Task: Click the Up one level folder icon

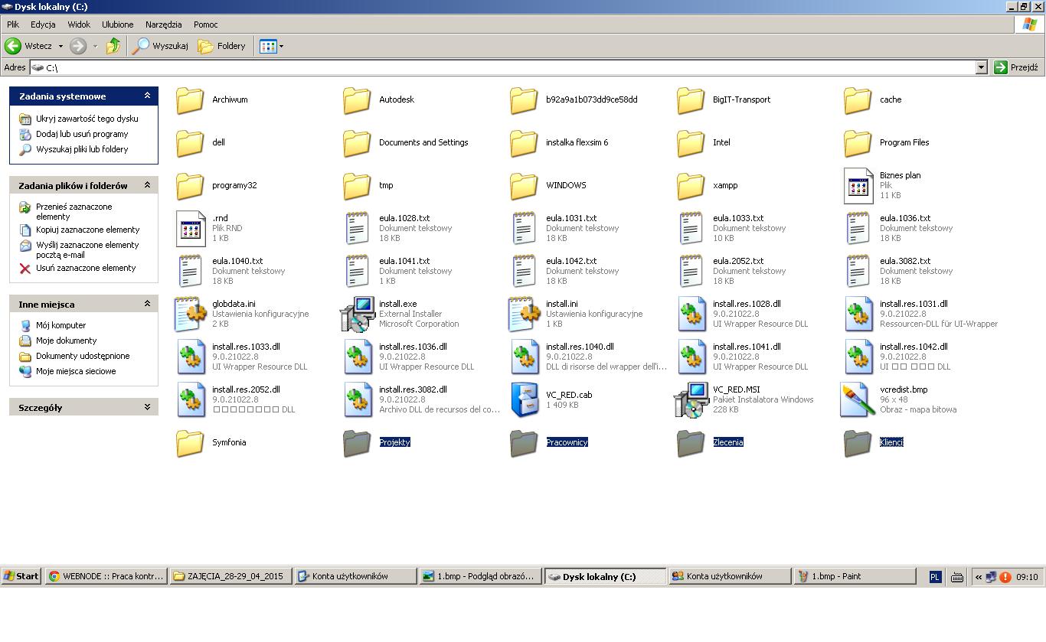Action: click(113, 46)
